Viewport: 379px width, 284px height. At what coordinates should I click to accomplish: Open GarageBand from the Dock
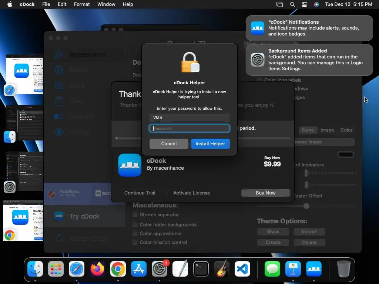222,269
